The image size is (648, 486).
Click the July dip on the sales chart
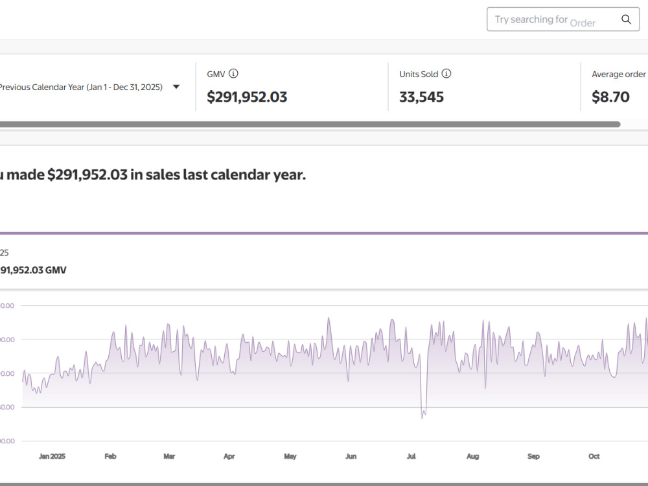click(422, 415)
